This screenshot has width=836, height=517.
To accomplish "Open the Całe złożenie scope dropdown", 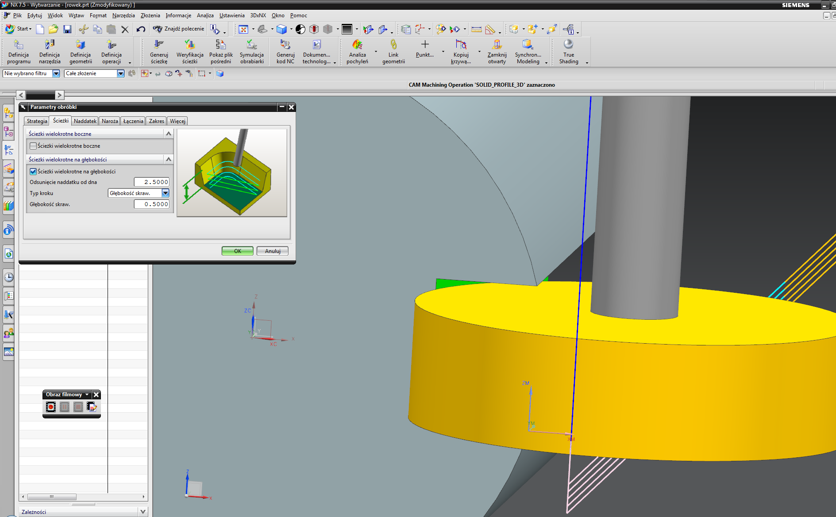I will click(x=121, y=73).
